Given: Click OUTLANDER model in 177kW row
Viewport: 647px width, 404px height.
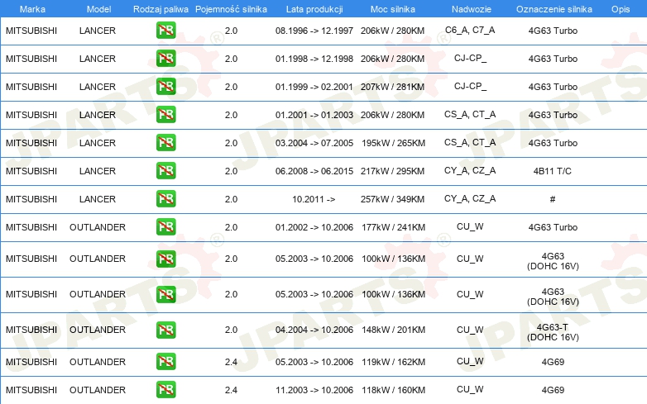Looking at the screenshot, I should tap(98, 227).
